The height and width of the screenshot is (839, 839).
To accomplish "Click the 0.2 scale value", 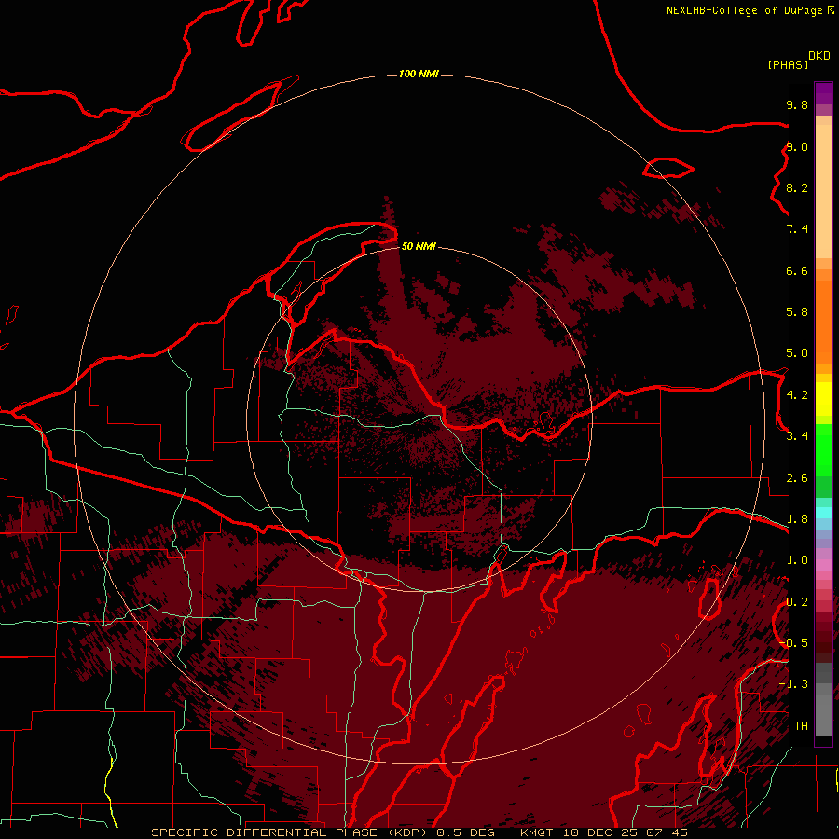I will [797, 601].
